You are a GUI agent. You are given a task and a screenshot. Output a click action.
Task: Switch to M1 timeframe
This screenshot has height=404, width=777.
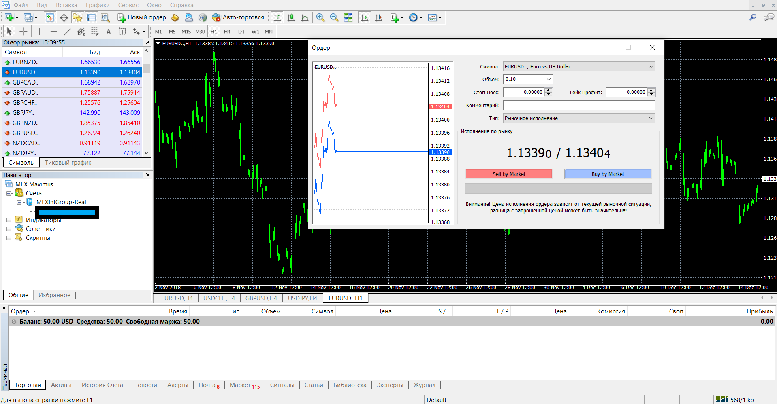pyautogui.click(x=158, y=31)
